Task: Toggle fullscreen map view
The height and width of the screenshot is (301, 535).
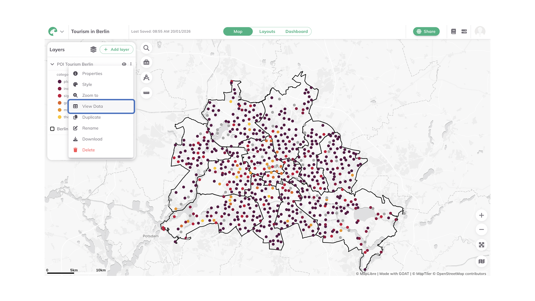Action: click(481, 245)
